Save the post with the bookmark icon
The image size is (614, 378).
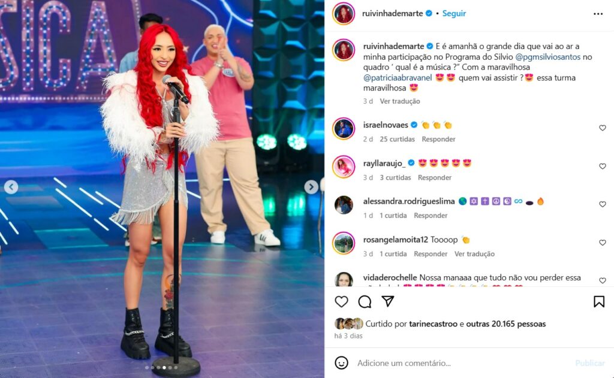(x=599, y=301)
